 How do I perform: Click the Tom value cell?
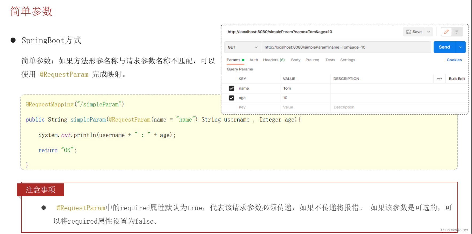point(305,88)
